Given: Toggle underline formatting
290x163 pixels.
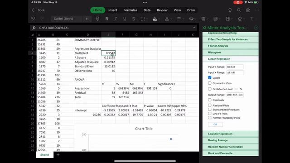Looking at the screenshot, I should pyautogui.click(x=125, y=19).
